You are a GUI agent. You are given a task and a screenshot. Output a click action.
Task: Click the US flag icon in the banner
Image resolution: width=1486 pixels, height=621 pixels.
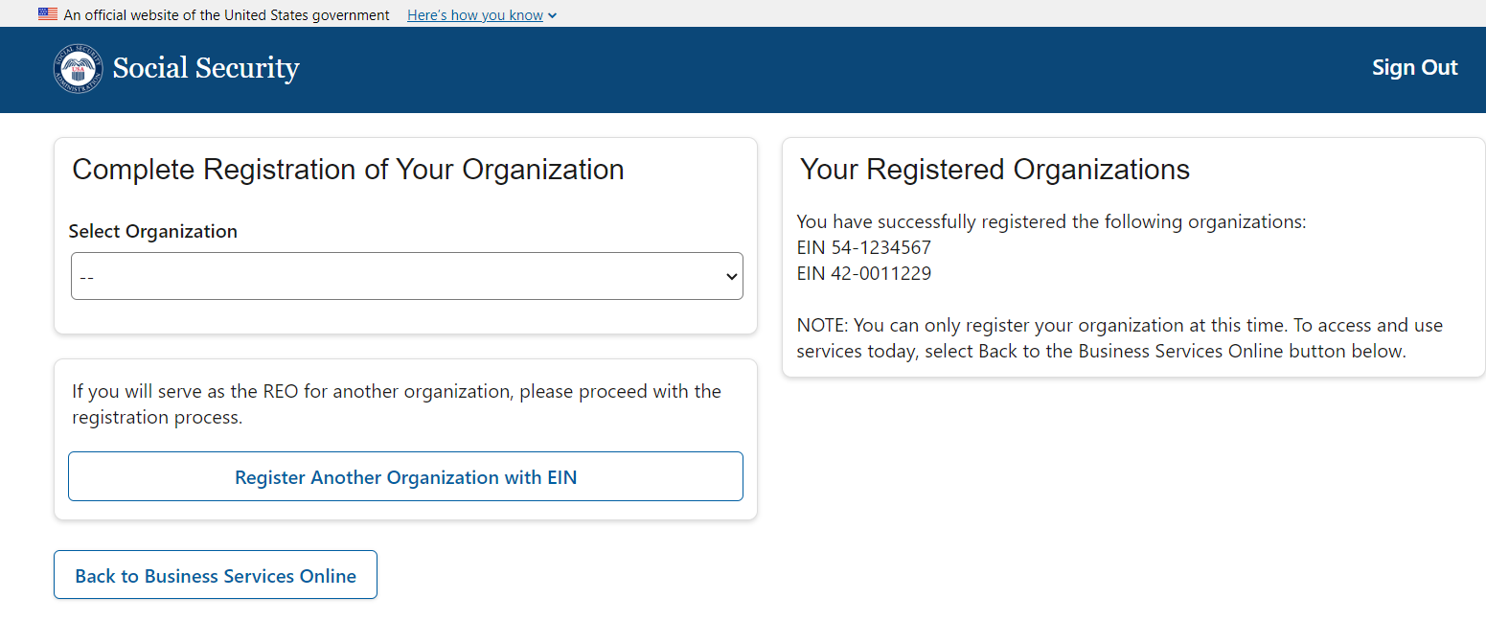click(48, 14)
